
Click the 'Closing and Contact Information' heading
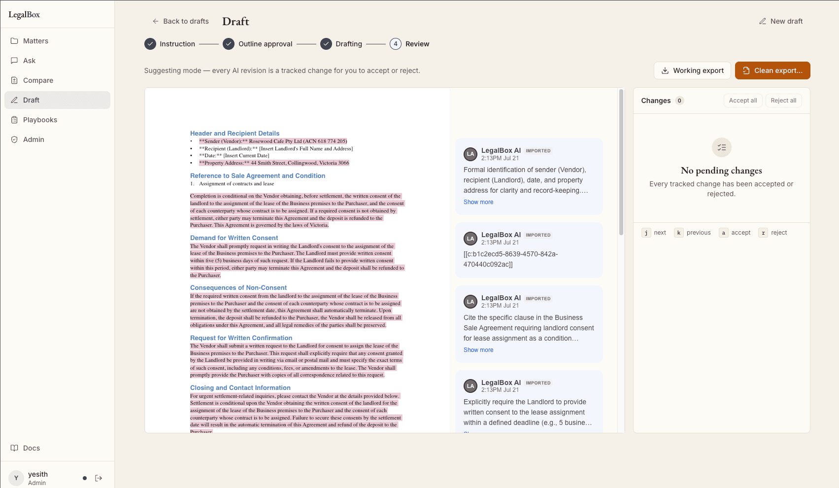(240, 388)
